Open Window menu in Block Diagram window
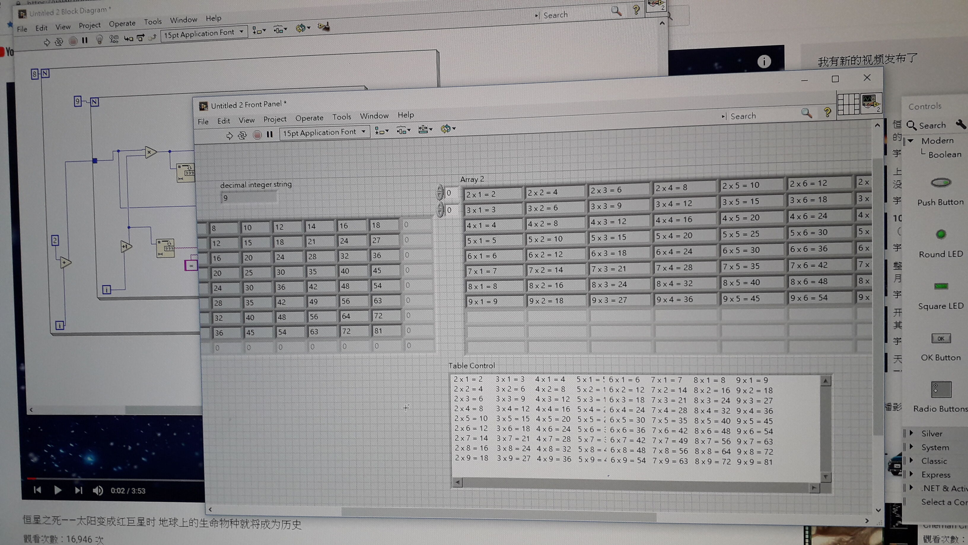The image size is (968, 545). 183,20
